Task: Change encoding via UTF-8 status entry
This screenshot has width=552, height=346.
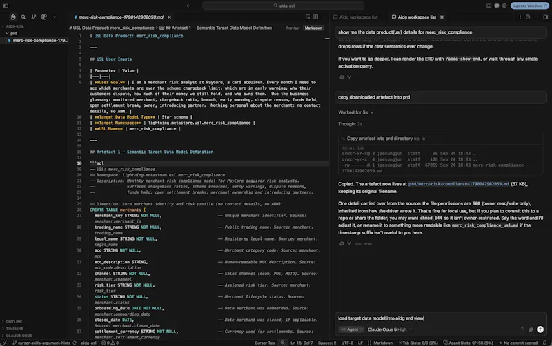Action: (x=347, y=343)
